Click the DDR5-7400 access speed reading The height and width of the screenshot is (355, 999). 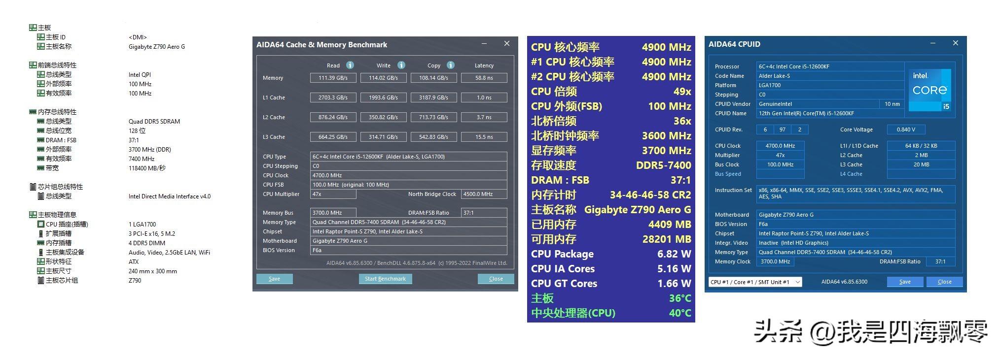[x=664, y=165]
